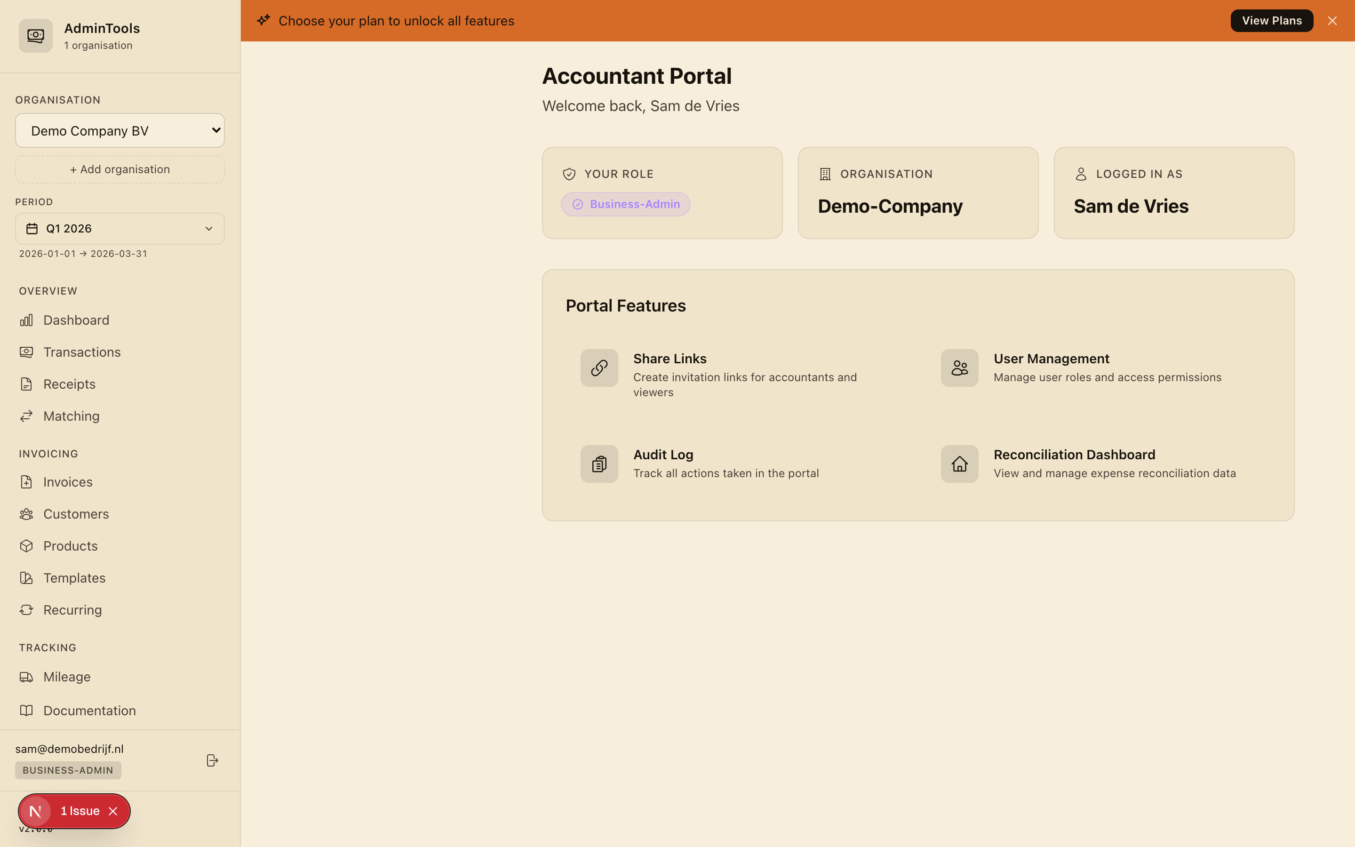This screenshot has height=847, width=1355.
Task: Click the Templates swatch icon
Action: coord(26,577)
